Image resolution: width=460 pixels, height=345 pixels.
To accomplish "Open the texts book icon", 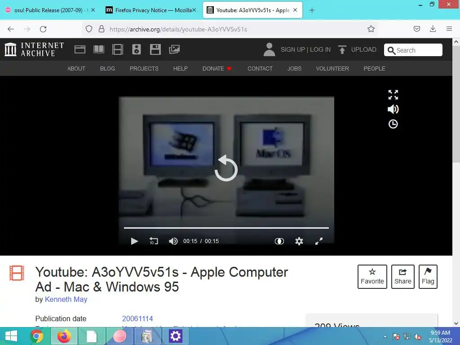I will pyautogui.click(x=99, y=49).
